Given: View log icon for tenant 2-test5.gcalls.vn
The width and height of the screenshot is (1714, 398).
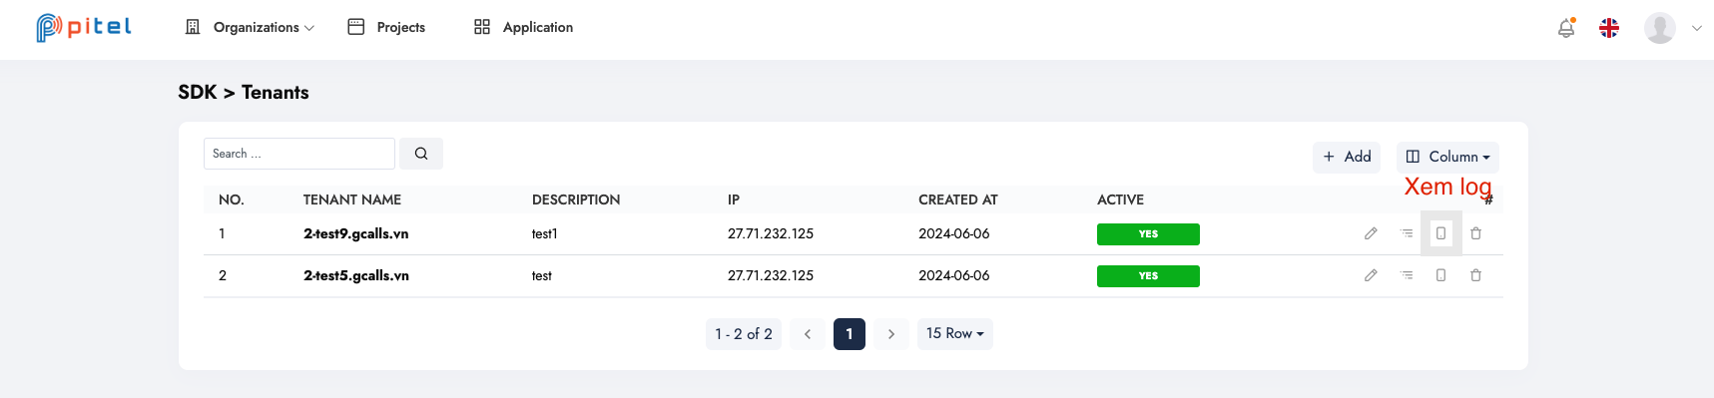Looking at the screenshot, I should 1440,275.
